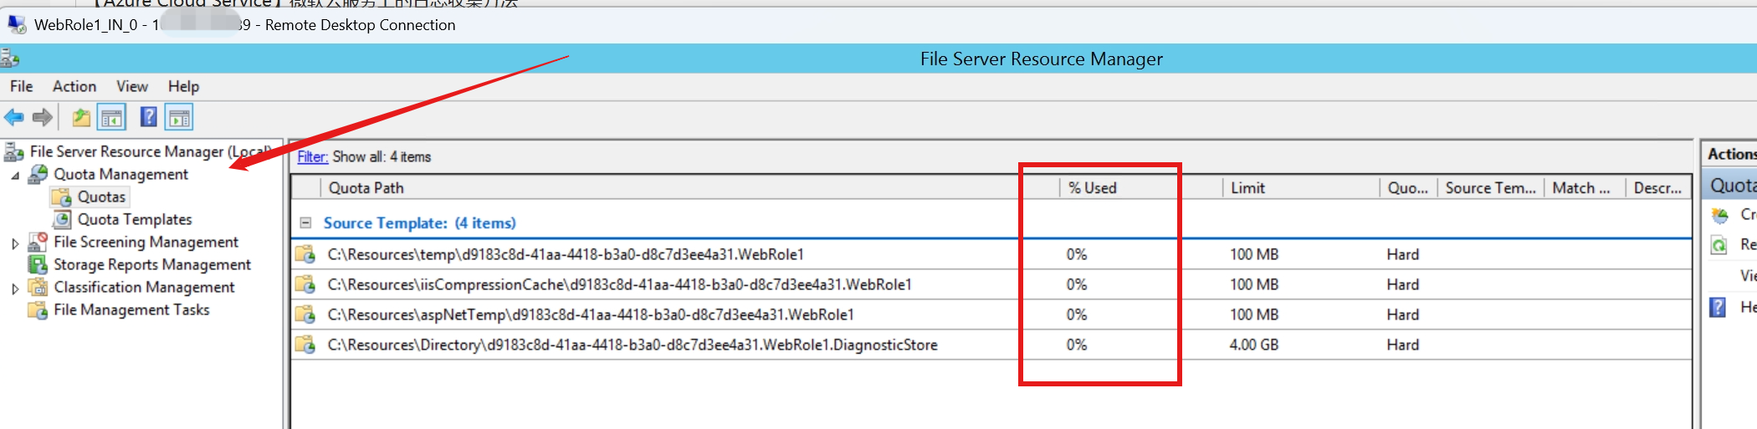Screen dimensions: 1757x429
Task: Click the Source Tem... column header
Action: pos(1491,188)
